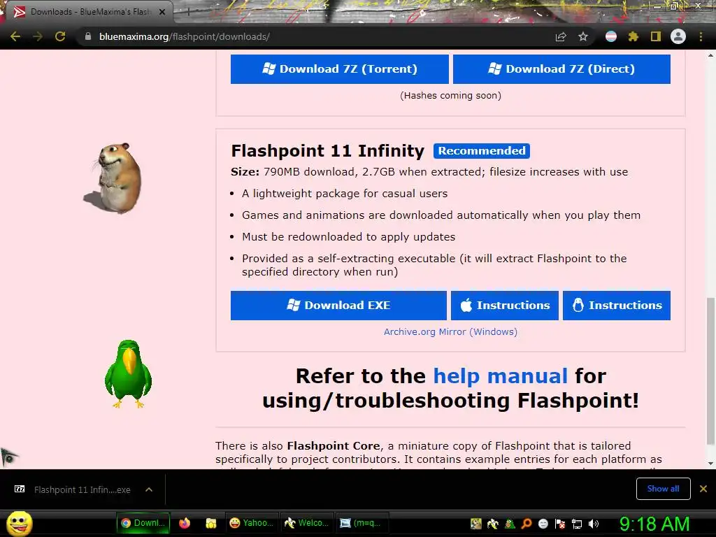Reload the page with the refresh icon

click(60, 36)
